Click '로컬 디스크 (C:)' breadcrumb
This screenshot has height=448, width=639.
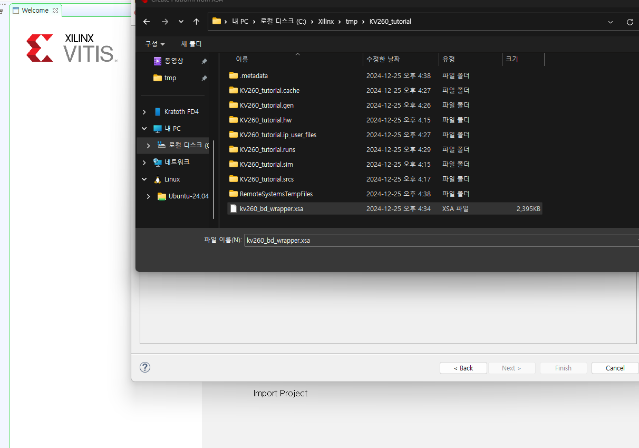click(x=283, y=22)
